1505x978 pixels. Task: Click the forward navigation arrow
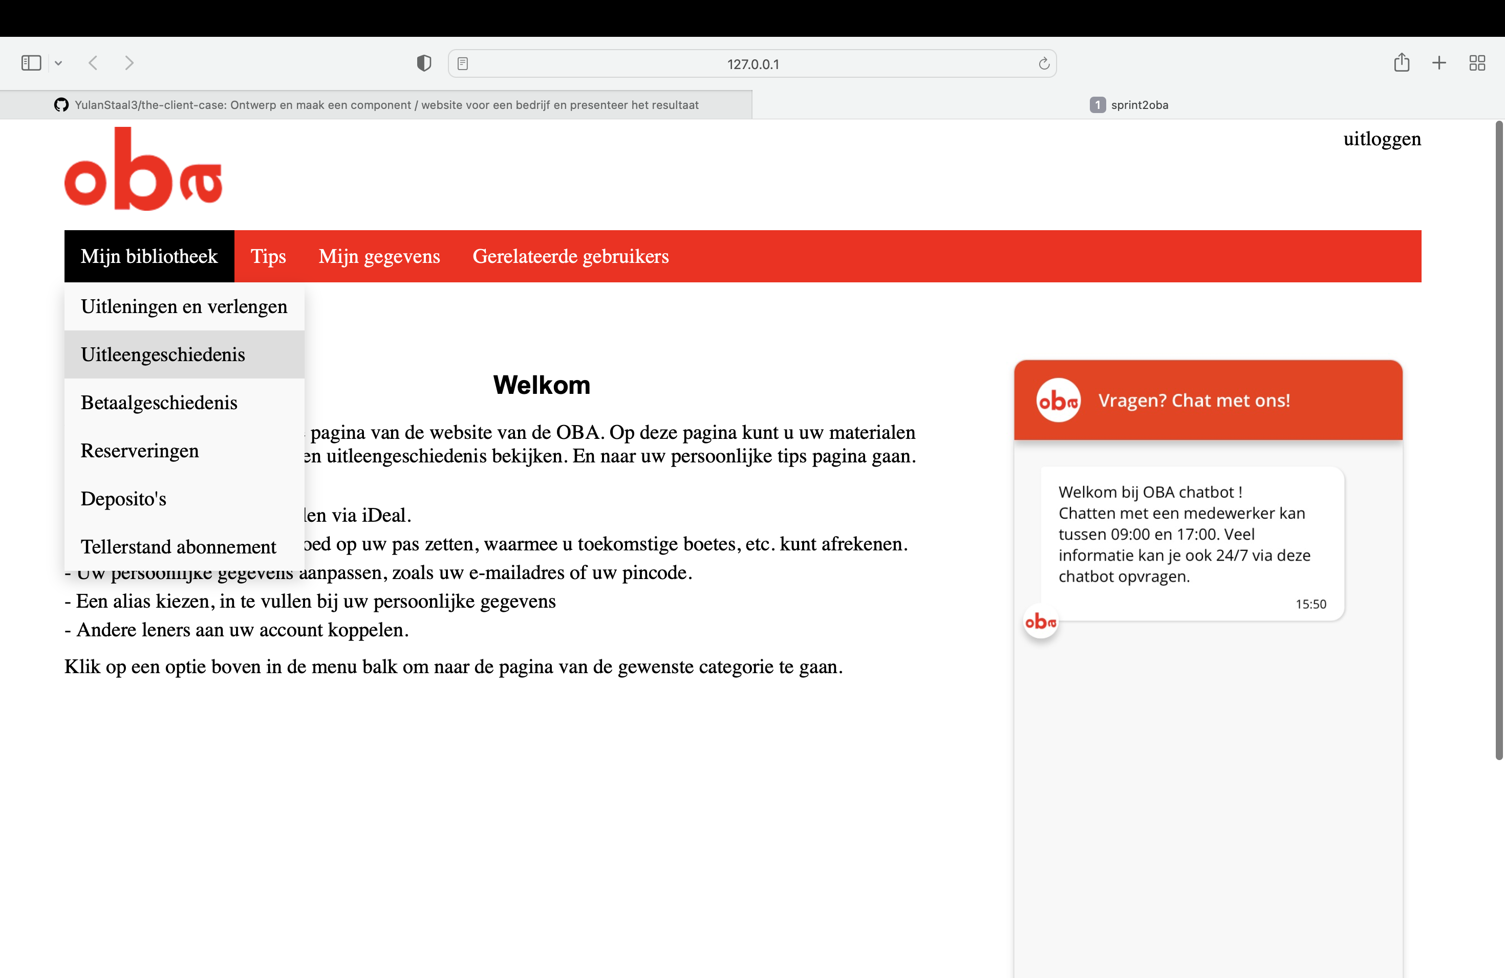point(129,62)
